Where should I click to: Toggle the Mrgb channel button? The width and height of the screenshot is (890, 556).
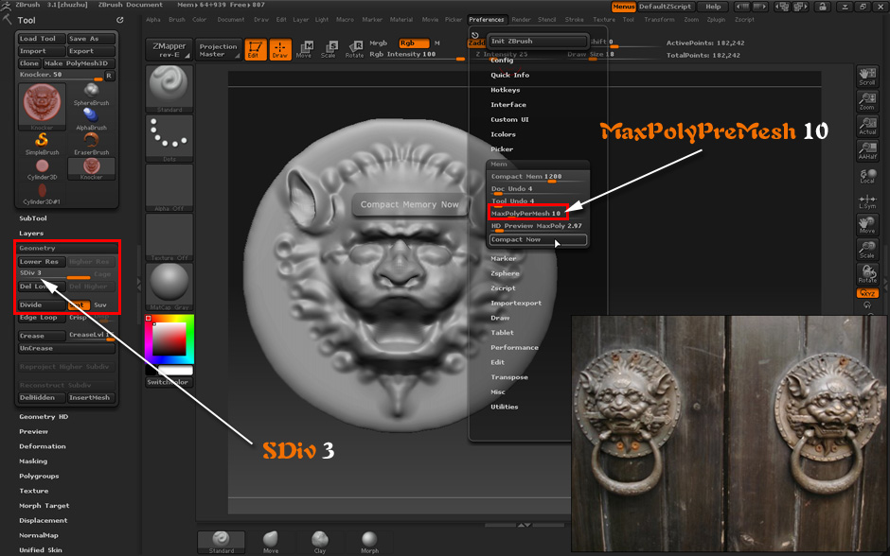(379, 43)
